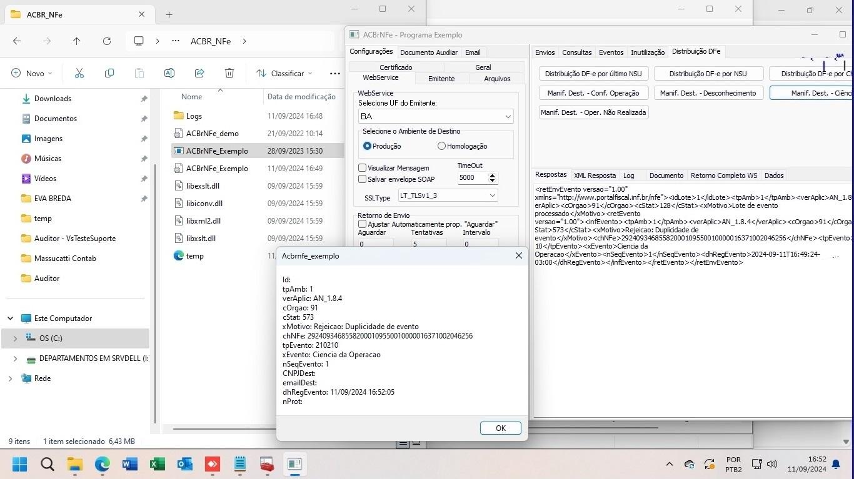The height and width of the screenshot is (479, 854).
Task: Click Distribuição DF-e por NSU button
Action: pyautogui.click(x=708, y=74)
